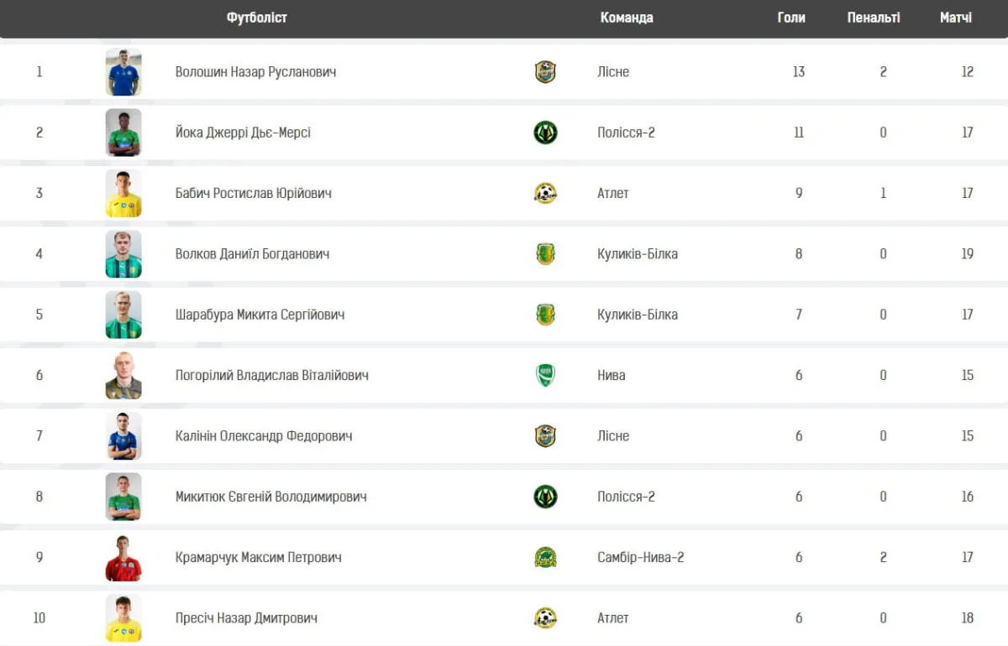Click Самбір-Нива-2 crest in Крамарчук row
Screen dimensions: 1008x646
point(545,557)
